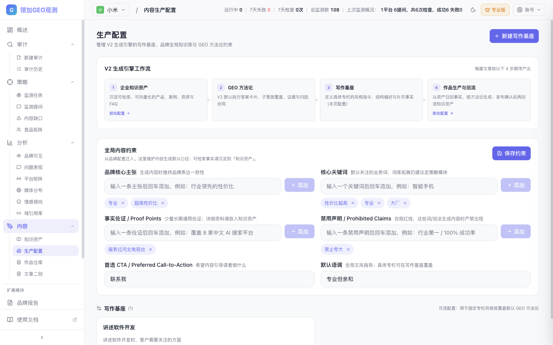Click the 领加GEO观测 logo icon
This screenshot has width=553, height=345.
pyautogui.click(x=12, y=10)
